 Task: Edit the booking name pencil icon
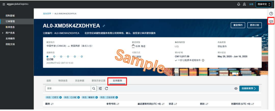pos(104,26)
